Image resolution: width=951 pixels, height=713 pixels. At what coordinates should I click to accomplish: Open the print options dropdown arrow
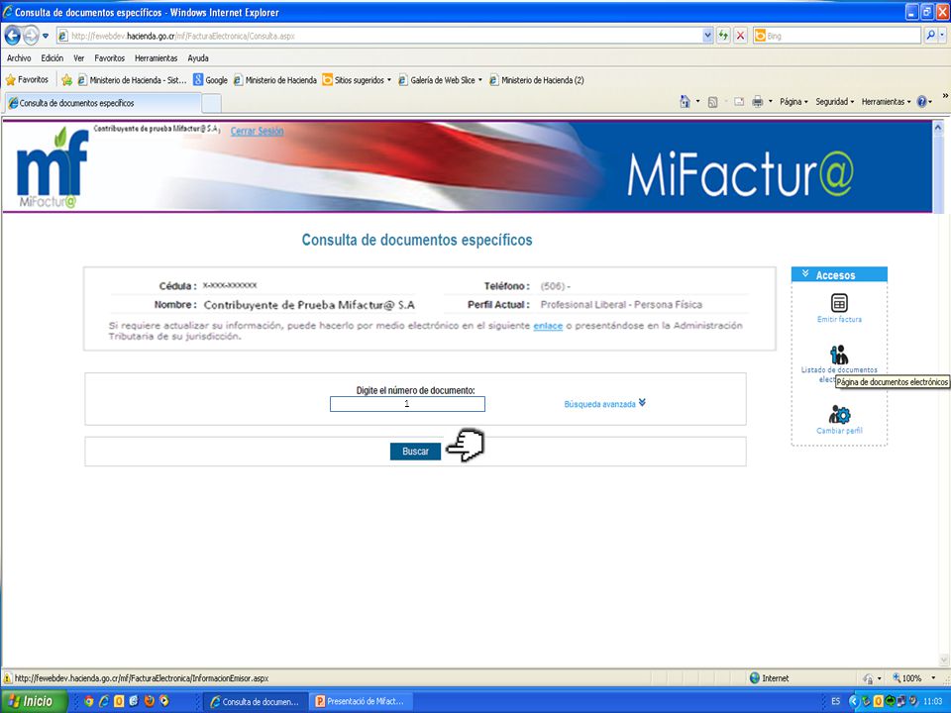click(771, 102)
